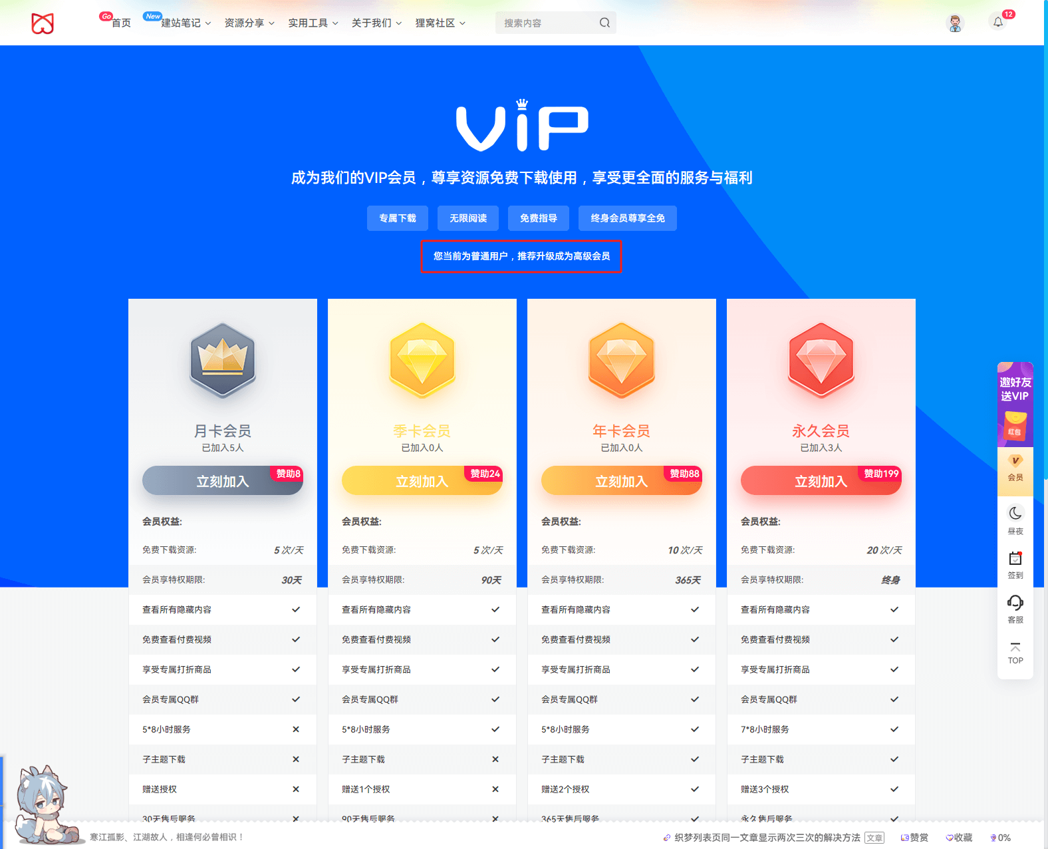Click the 无限阅读 tag button
Screen dimensions: 1048x849
468,218
